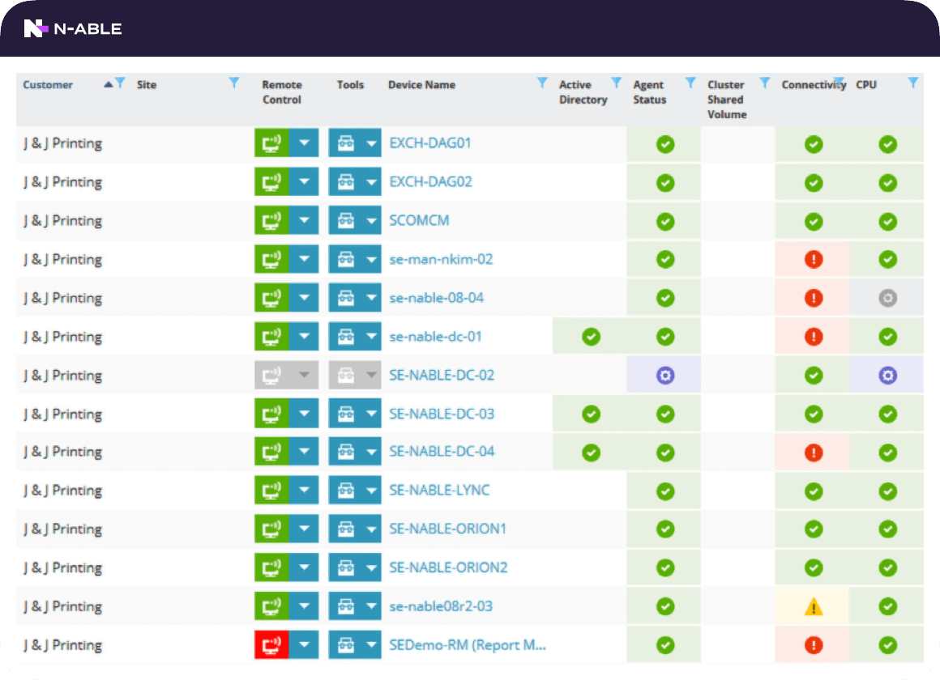Open filter on the Site column
This screenshot has height=680, width=940.
(x=234, y=83)
